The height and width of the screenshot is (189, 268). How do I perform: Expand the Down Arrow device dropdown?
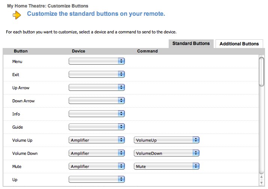coord(97,100)
